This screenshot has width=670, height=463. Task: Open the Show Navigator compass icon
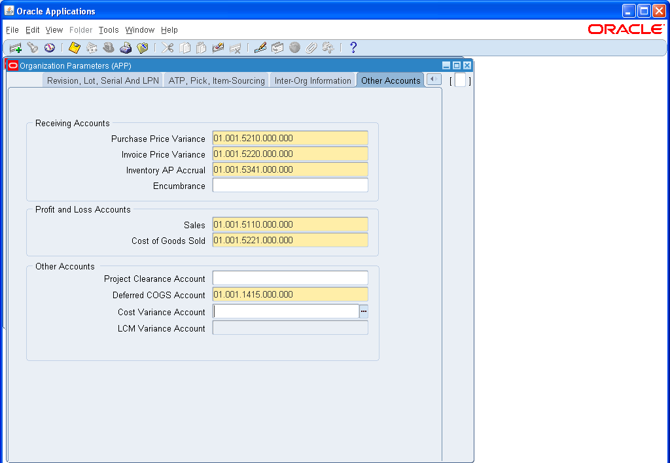click(49, 47)
